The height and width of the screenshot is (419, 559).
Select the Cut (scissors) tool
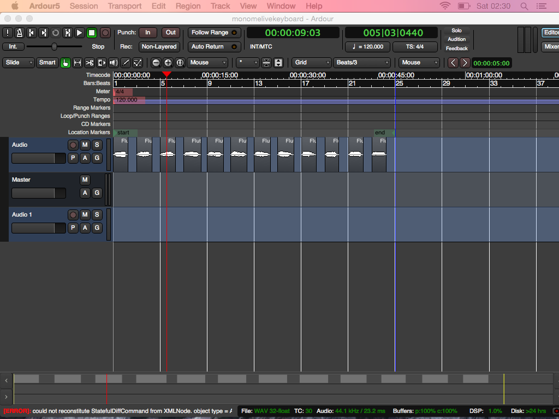point(90,63)
